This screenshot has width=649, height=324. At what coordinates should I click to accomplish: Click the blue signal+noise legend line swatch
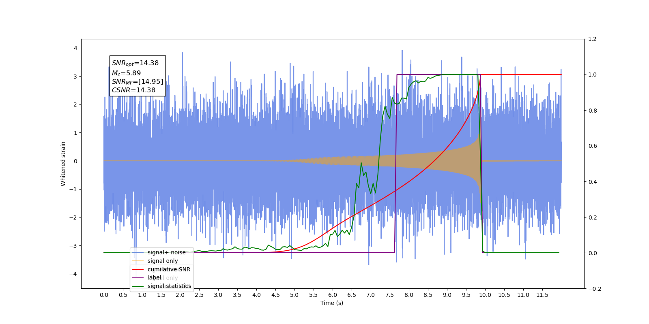[138, 252]
